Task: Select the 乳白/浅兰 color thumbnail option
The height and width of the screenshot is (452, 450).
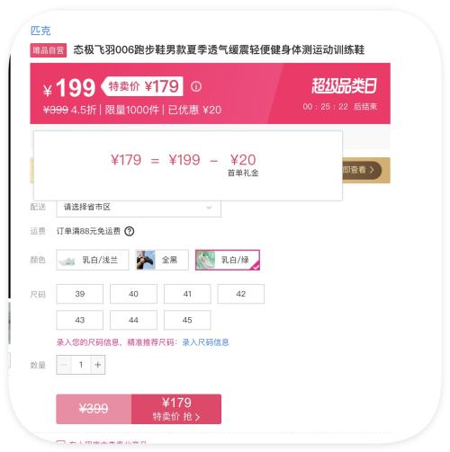Action: (93, 260)
